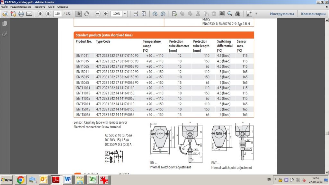Click the Zoom in plus button
The image size is (329, 185).
105,14
